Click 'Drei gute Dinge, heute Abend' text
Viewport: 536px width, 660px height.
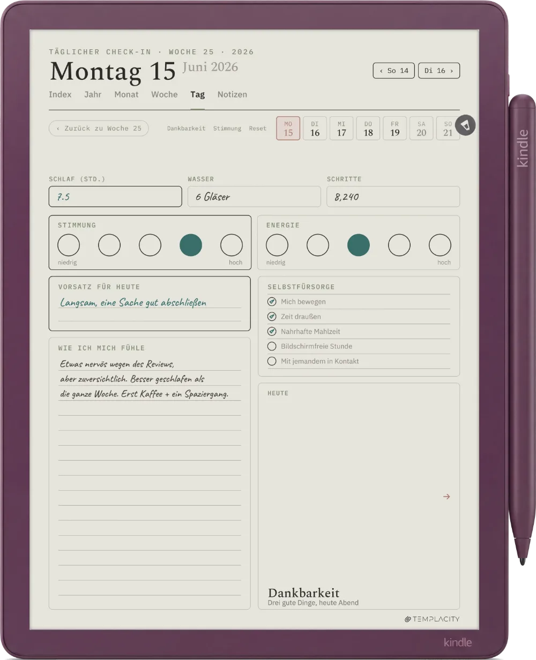(313, 603)
